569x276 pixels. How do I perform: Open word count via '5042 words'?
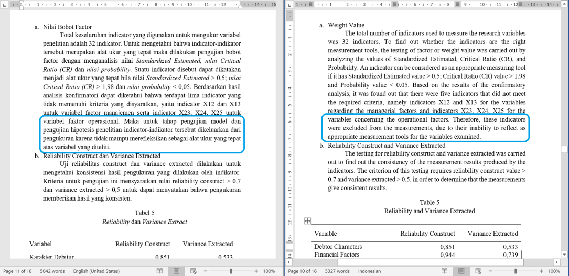52,271
